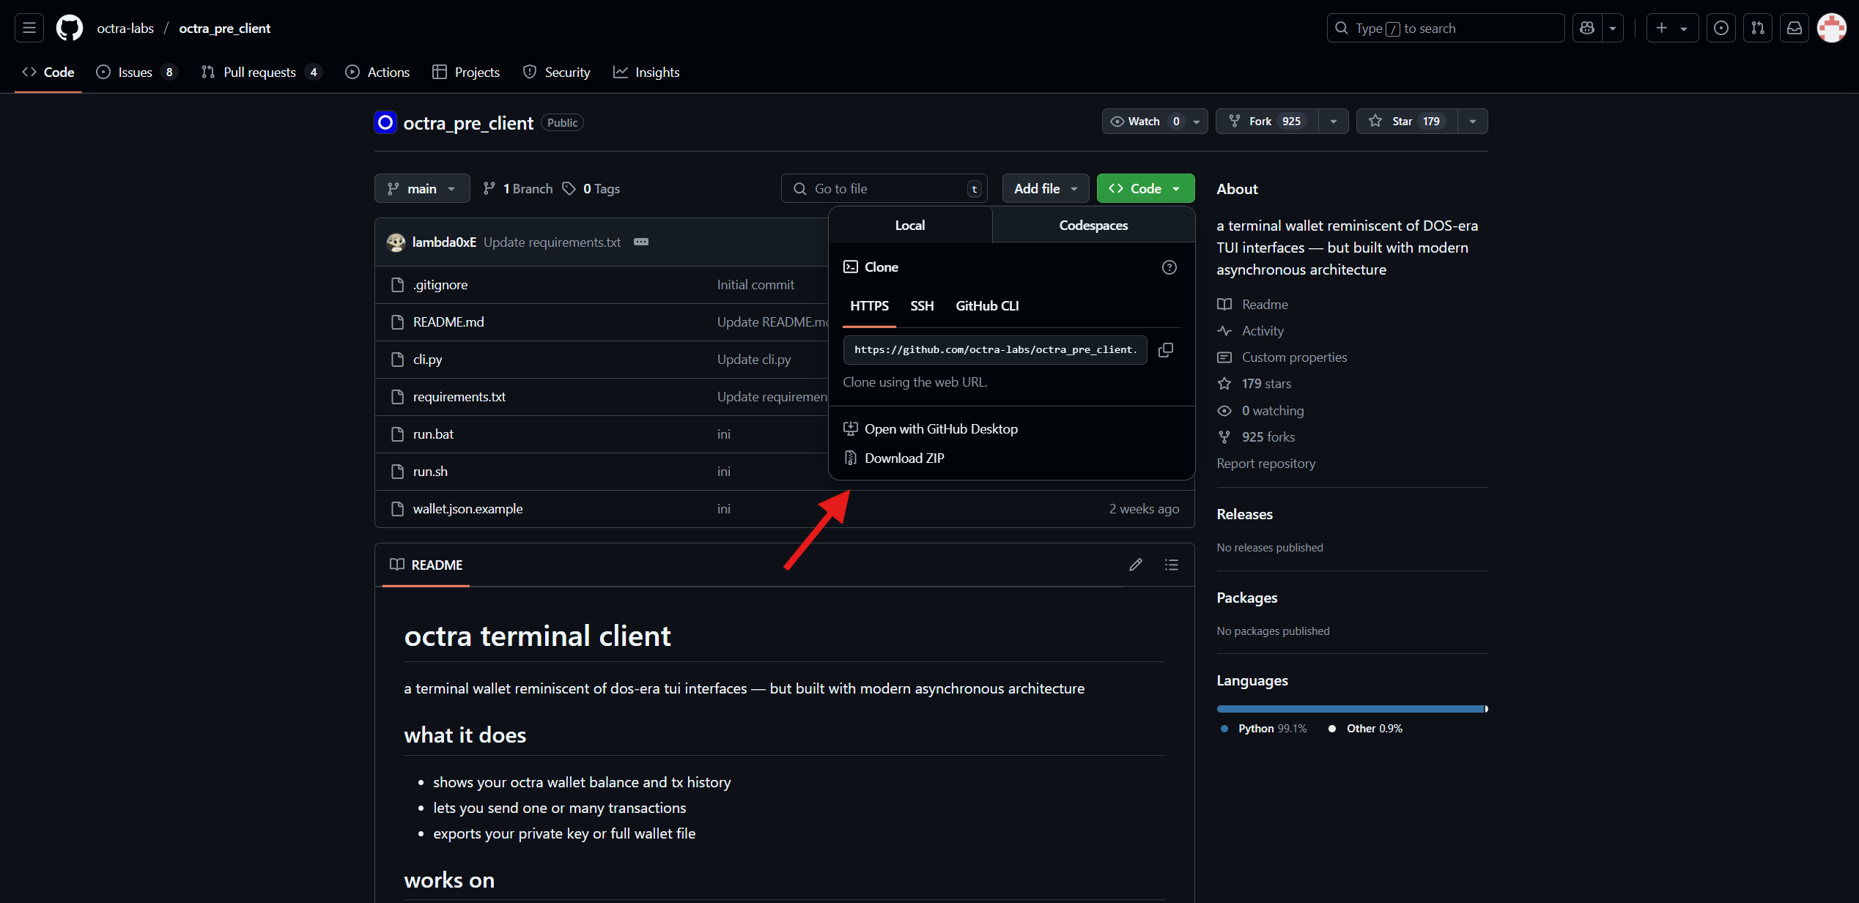Open the requirements.txt file
The height and width of the screenshot is (903, 1859).
pyautogui.click(x=459, y=396)
